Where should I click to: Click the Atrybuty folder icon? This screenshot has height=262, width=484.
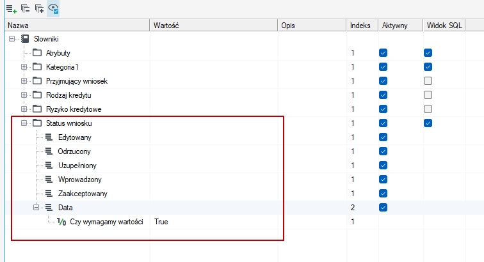pos(37,52)
